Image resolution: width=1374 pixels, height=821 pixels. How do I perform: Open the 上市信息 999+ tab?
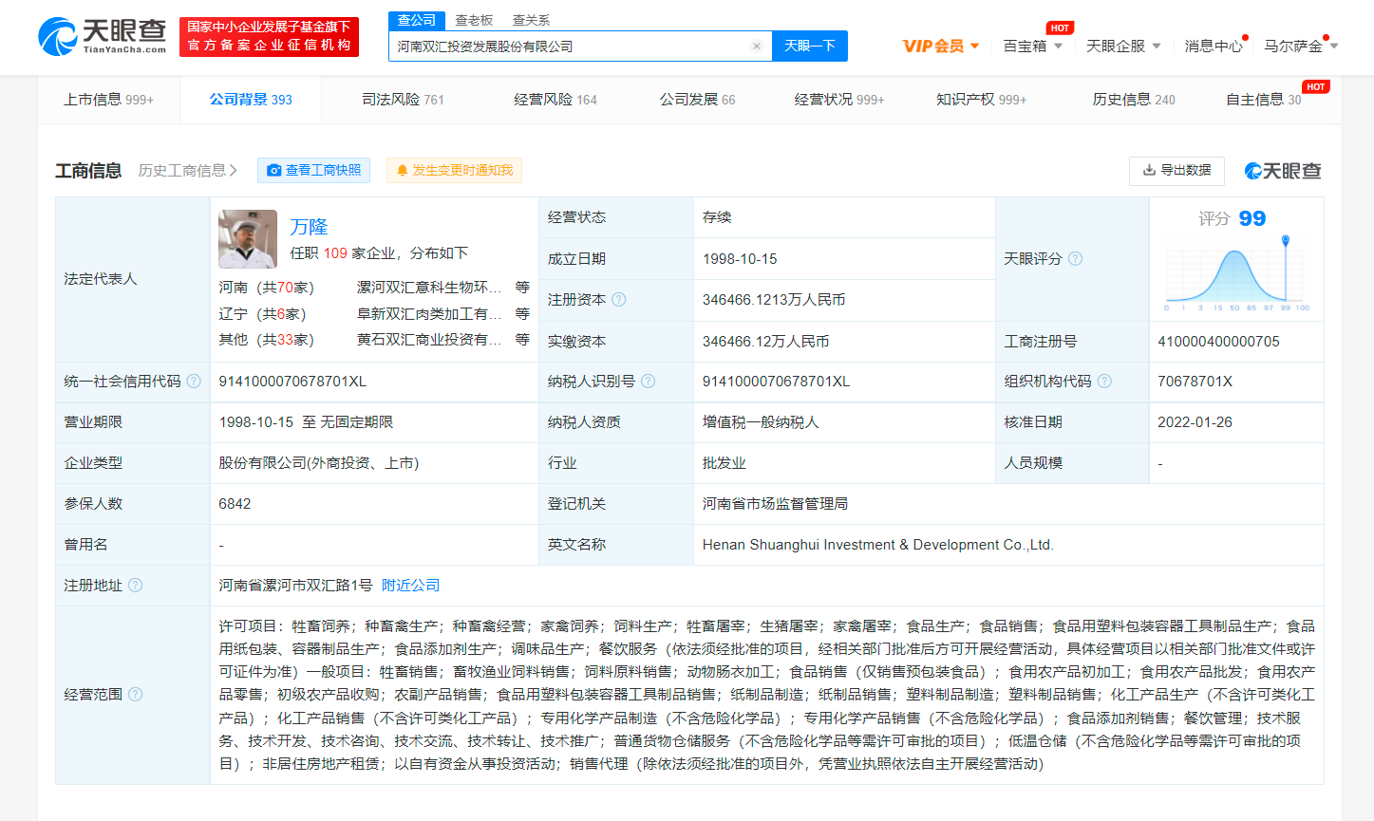tap(108, 99)
